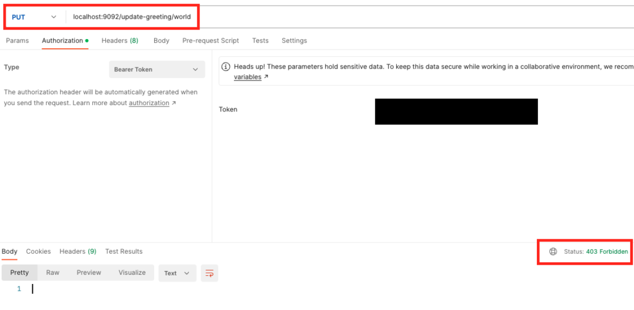The height and width of the screenshot is (310, 634).
Task: Select the Raw response view
Action: [53, 273]
